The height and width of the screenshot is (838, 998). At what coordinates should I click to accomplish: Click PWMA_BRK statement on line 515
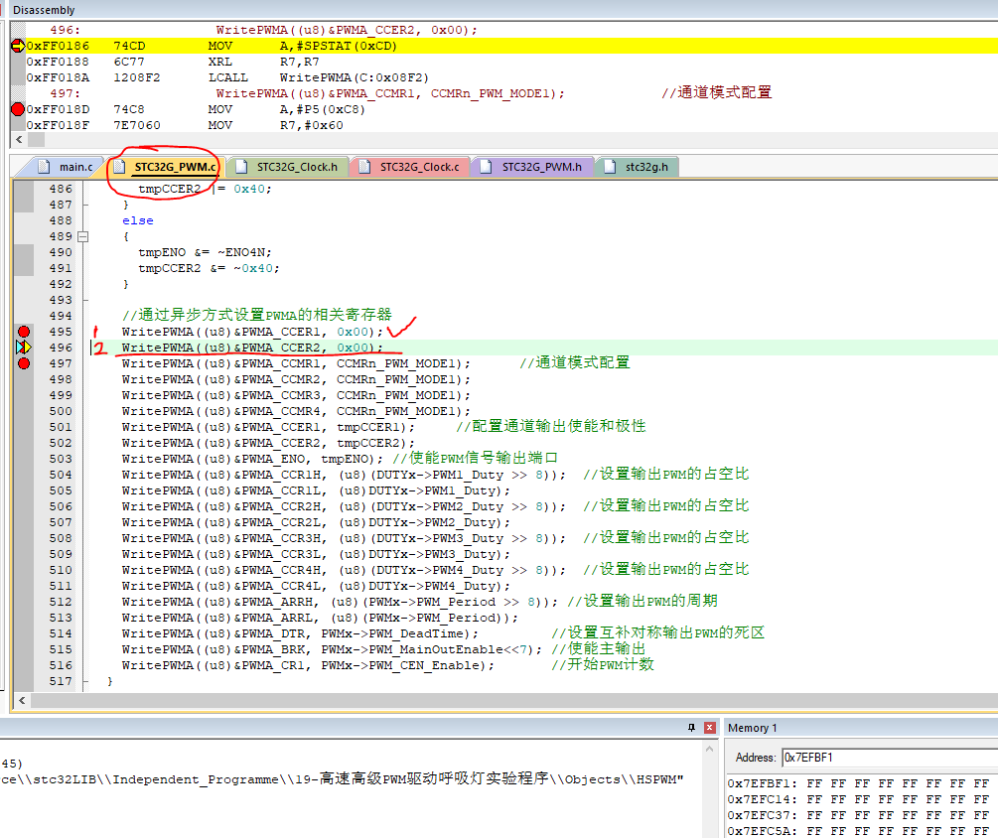coord(332,649)
